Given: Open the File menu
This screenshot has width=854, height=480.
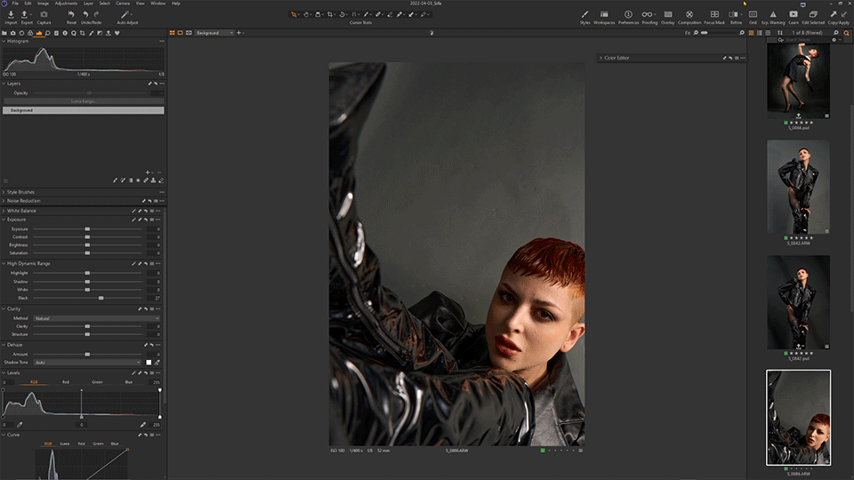Looking at the screenshot, I should tap(15, 4).
